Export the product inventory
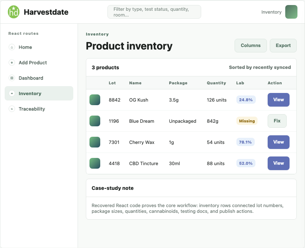Viewport: 305px width, 248px height. (x=283, y=46)
